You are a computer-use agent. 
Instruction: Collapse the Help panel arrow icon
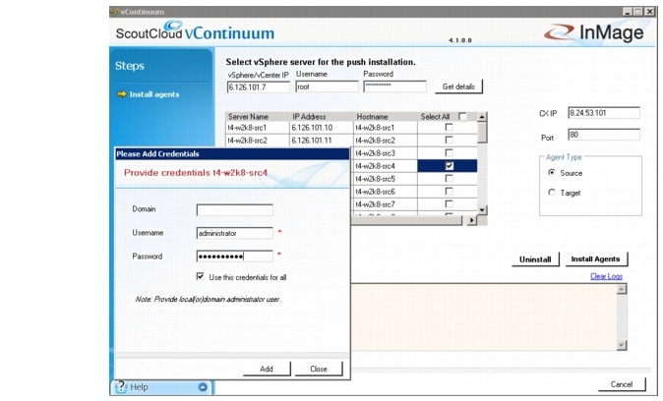pos(203,387)
